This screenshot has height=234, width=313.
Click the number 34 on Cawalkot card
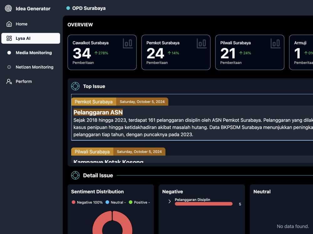pos(82,53)
